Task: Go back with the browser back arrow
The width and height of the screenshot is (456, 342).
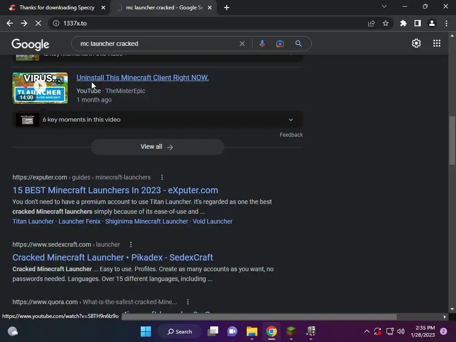Action: (x=10, y=23)
